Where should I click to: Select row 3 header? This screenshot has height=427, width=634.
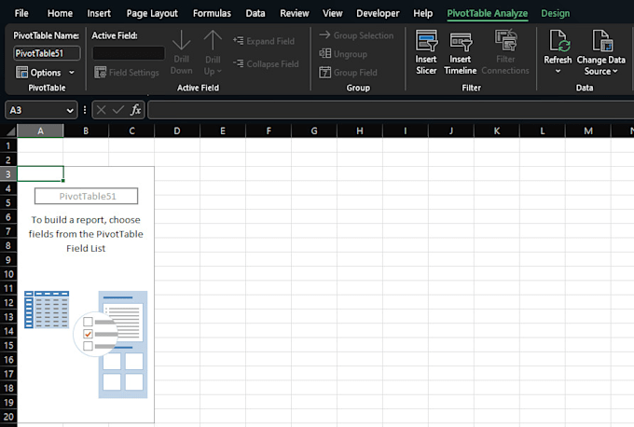pos(8,174)
